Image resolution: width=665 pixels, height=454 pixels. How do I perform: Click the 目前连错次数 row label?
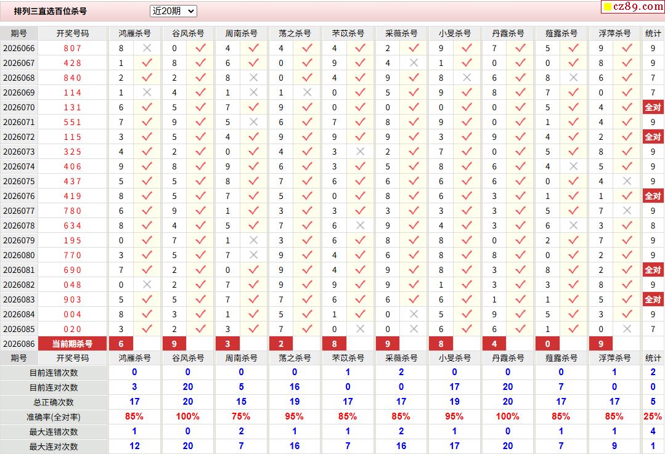point(54,373)
